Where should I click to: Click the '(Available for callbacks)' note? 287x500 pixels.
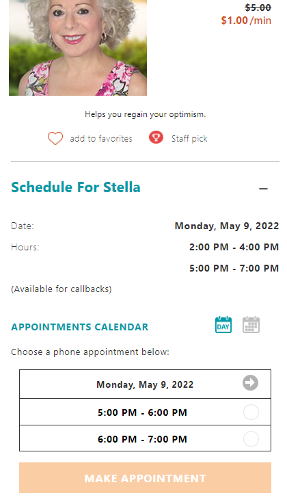(61, 289)
